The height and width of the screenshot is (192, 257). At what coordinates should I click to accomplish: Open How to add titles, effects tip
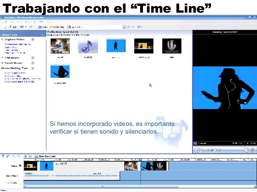click(23, 79)
